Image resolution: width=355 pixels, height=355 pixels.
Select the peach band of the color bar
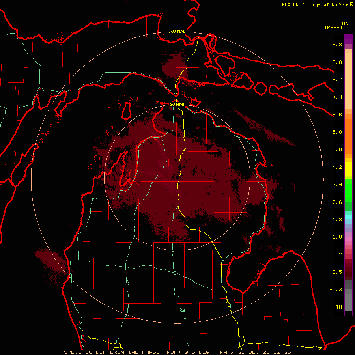click(348, 79)
